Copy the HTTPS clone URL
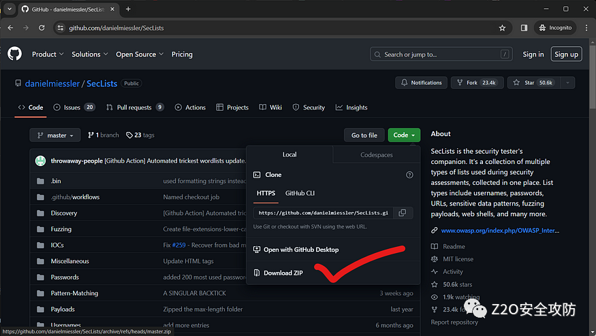The width and height of the screenshot is (596, 336). click(402, 213)
